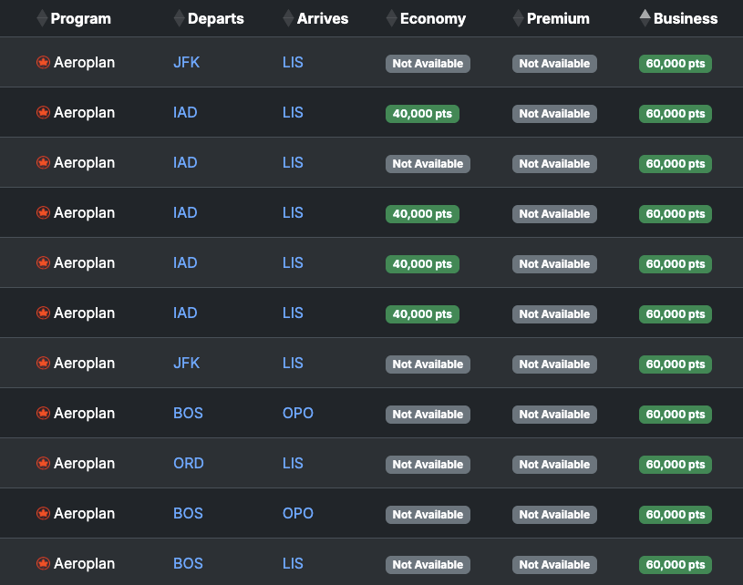Open IAD link in row lacking economy availability
Screen dimensions: 743x585
coord(185,162)
